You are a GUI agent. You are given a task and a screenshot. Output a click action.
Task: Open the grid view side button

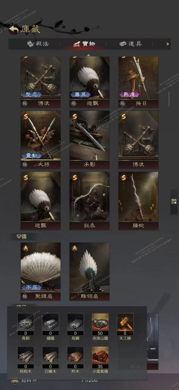pyautogui.click(x=174, y=201)
